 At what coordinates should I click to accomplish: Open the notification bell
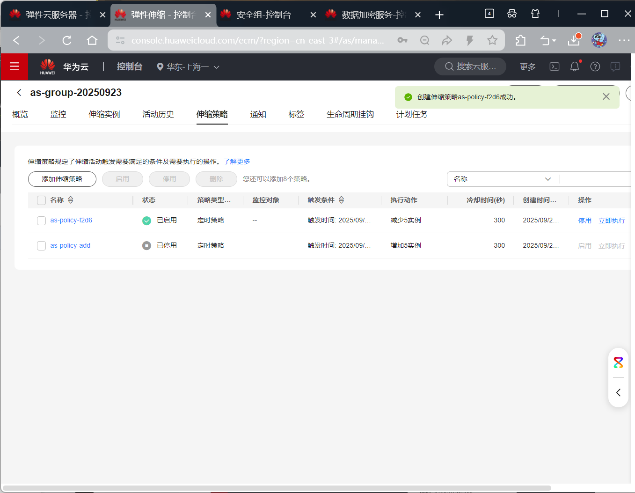[x=575, y=66]
